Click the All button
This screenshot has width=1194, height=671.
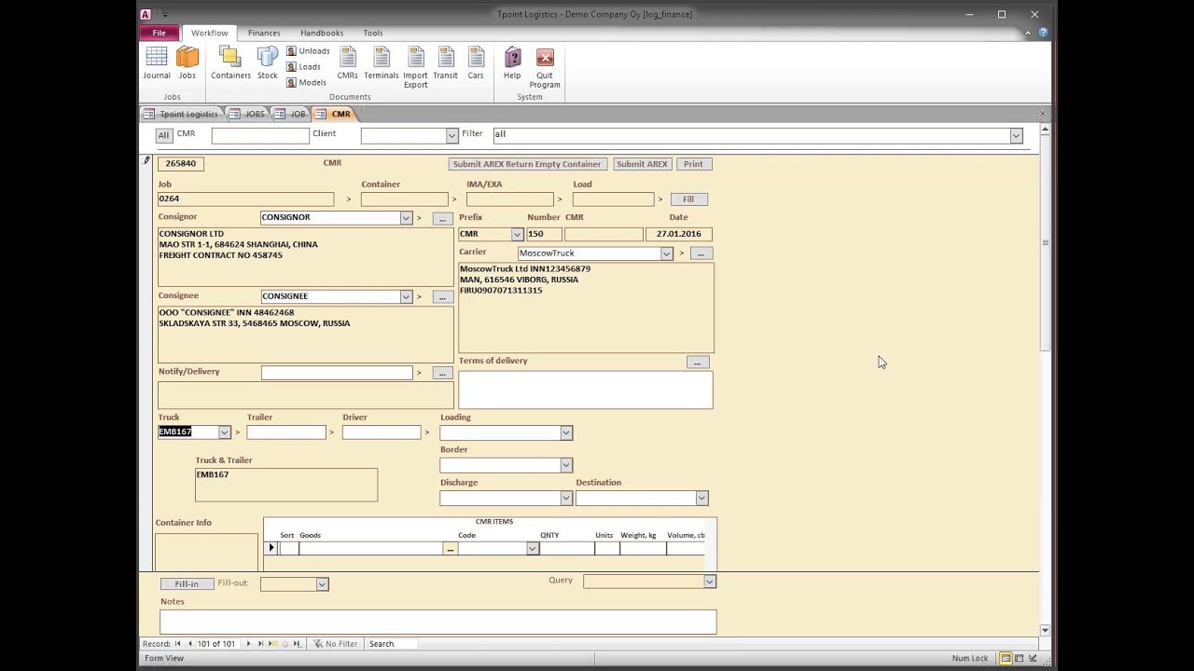click(163, 135)
